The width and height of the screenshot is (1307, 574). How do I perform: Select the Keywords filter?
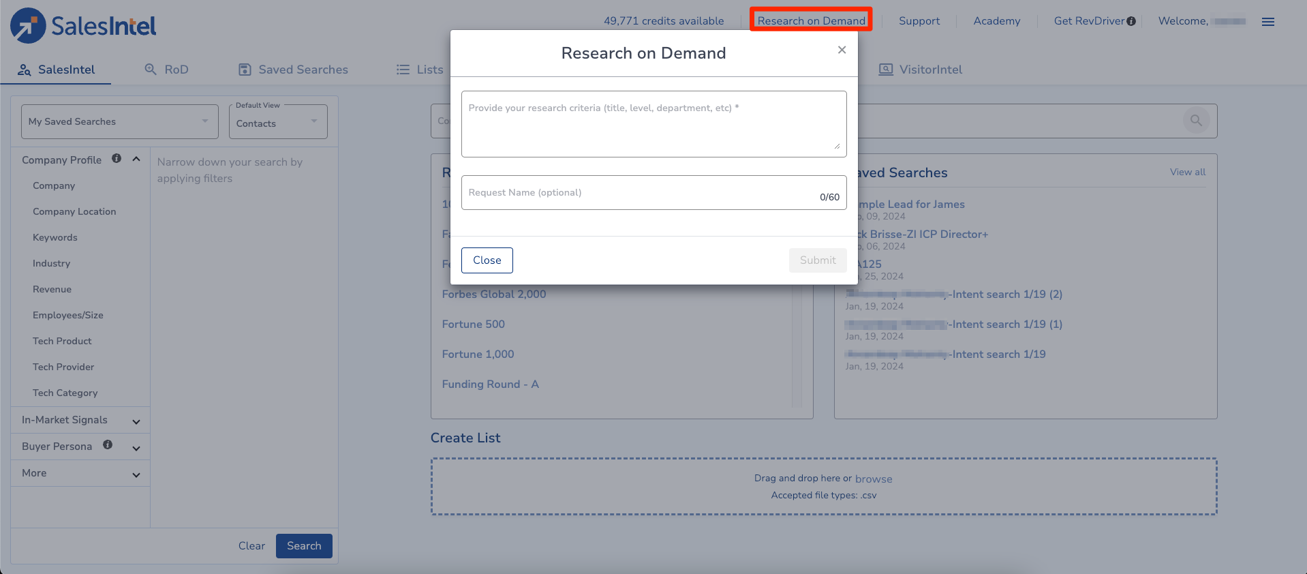(x=55, y=237)
